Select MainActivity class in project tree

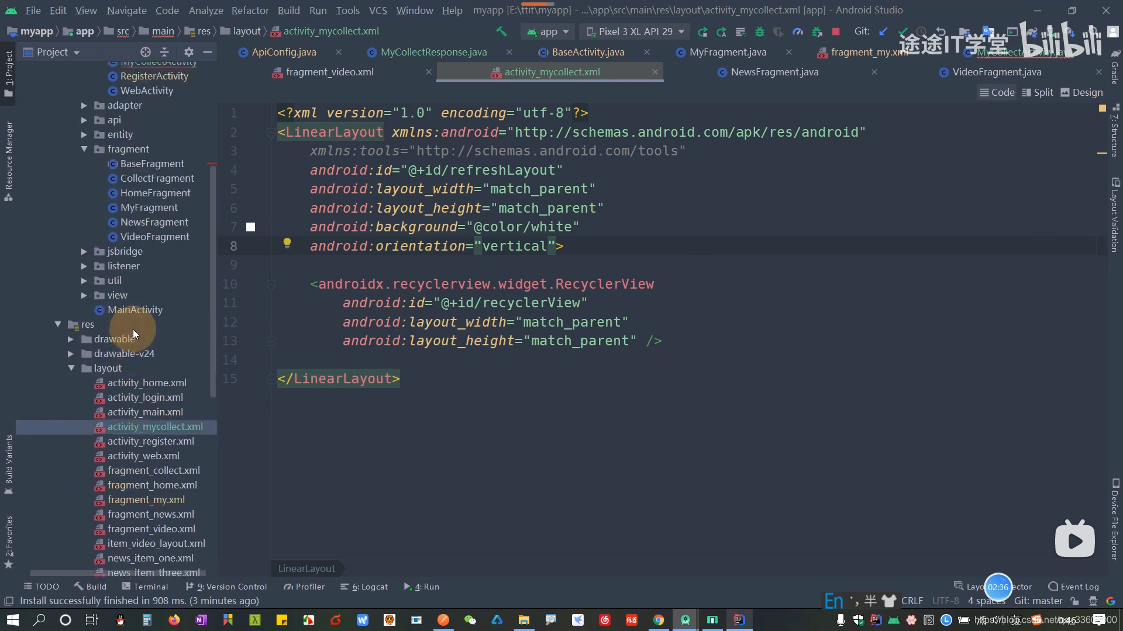click(135, 310)
